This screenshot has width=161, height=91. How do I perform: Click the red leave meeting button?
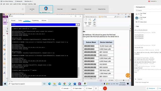(105, 88)
